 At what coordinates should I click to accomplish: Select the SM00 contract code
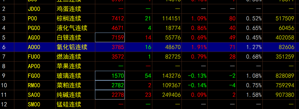click(x=34, y=104)
